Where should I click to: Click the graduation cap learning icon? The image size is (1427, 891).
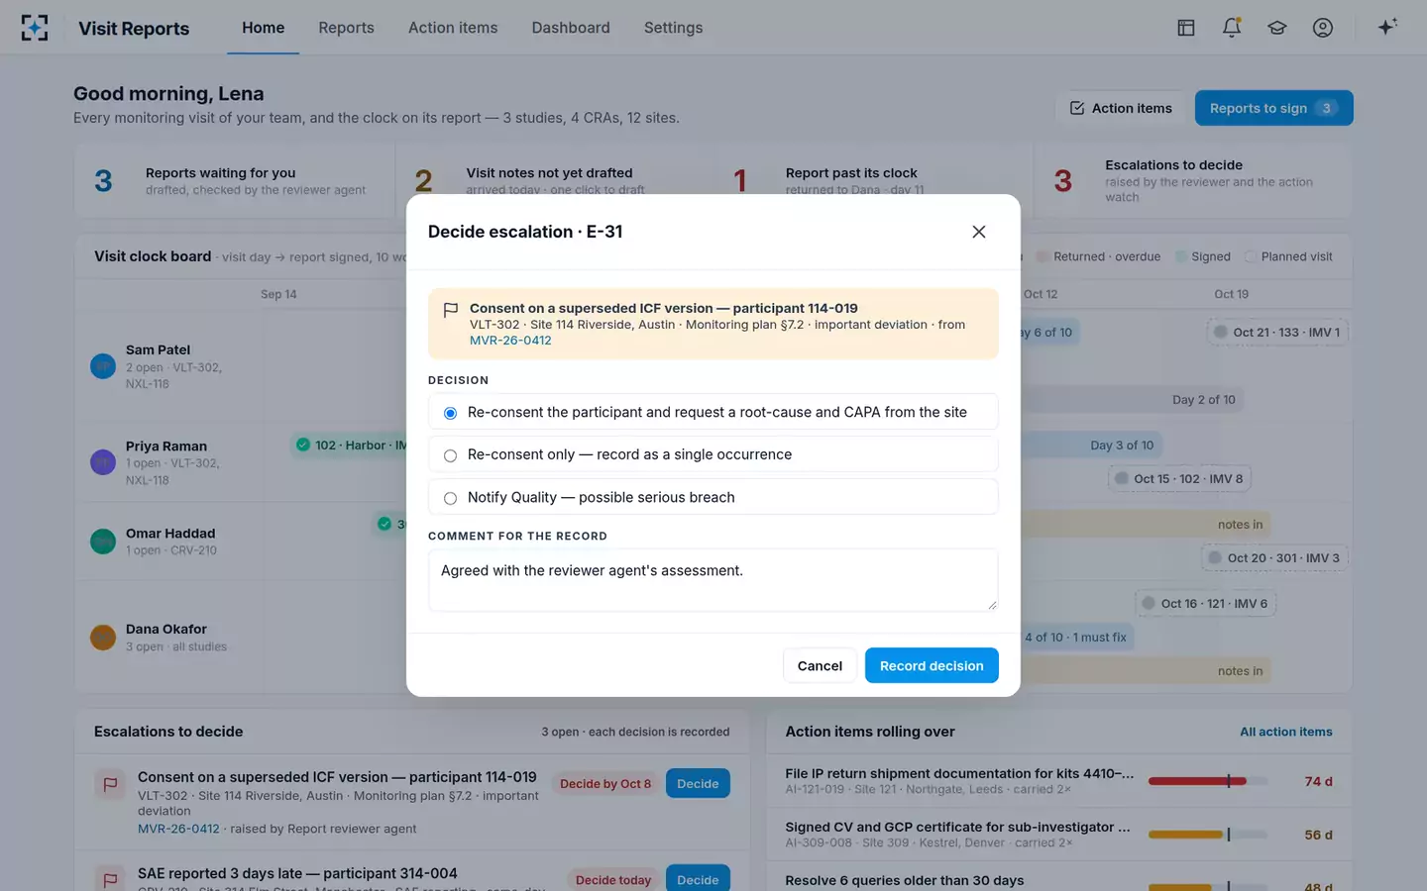1277,28
